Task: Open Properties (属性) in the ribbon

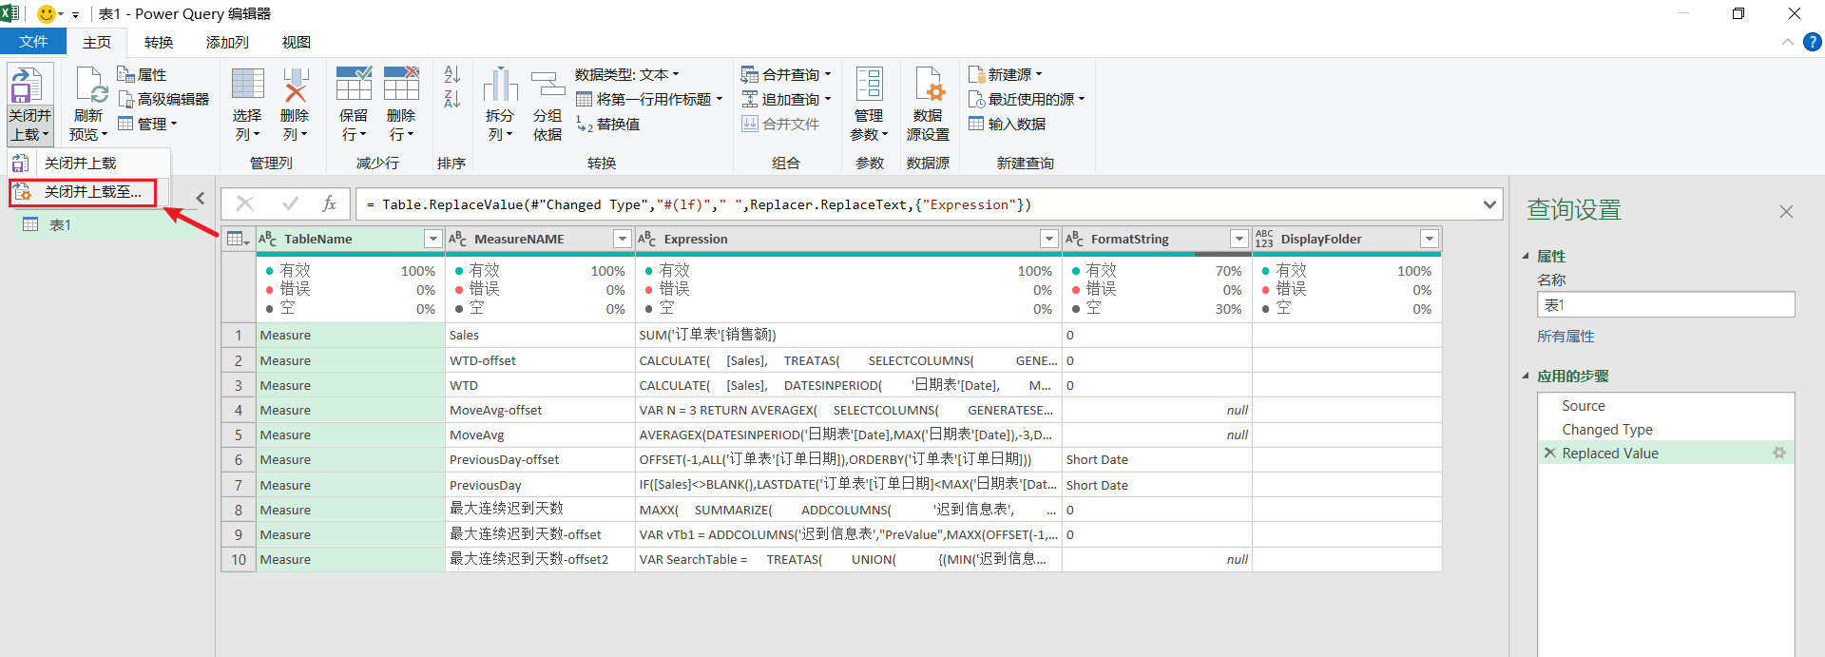Action: point(142,74)
